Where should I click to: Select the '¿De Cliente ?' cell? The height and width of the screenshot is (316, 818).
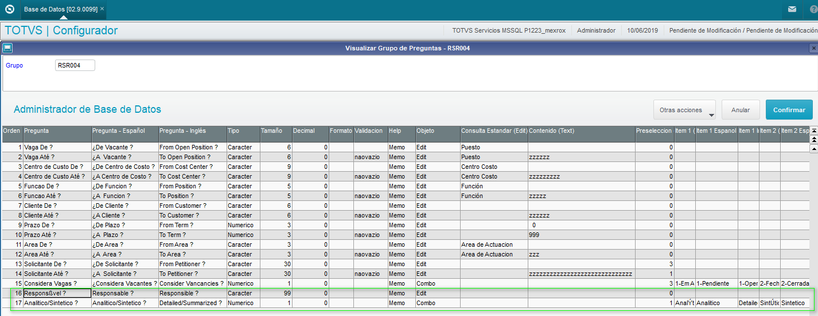(x=124, y=206)
